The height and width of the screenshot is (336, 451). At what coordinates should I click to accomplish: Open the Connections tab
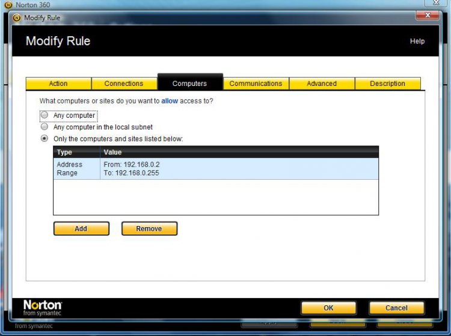(124, 84)
